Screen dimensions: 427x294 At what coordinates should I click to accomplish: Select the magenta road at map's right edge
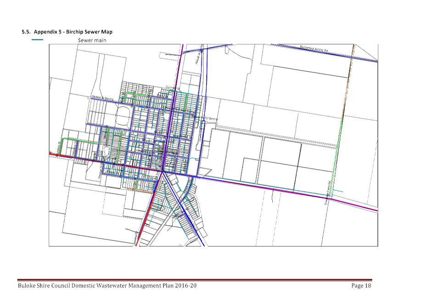363,206
